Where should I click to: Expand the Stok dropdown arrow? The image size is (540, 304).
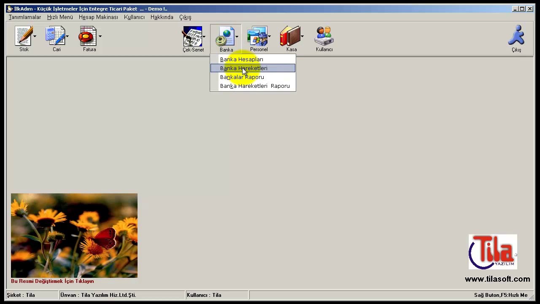35,37
